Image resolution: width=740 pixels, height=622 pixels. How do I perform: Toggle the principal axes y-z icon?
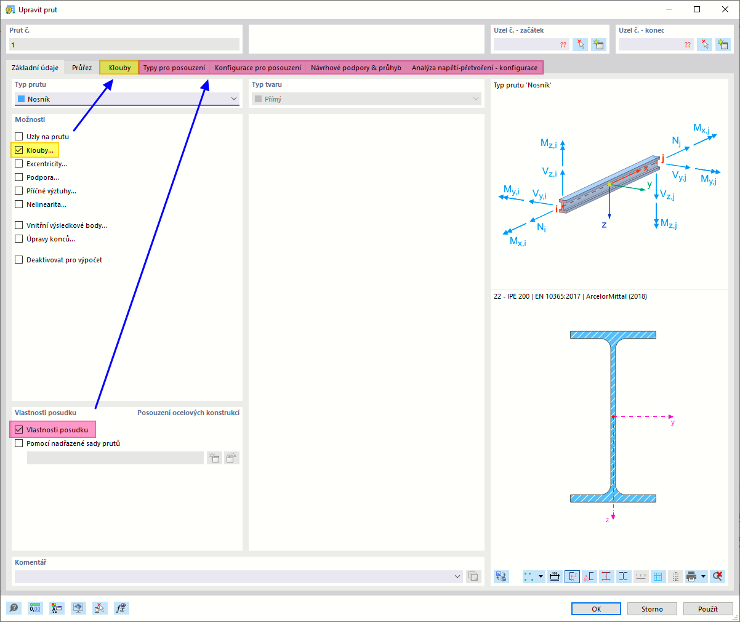coord(572,576)
